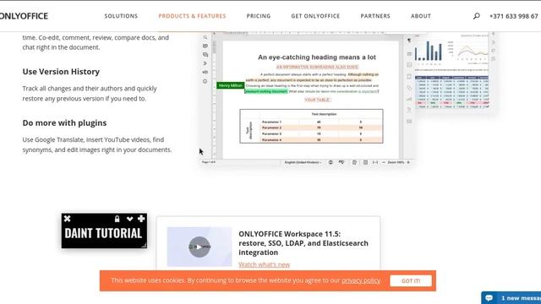Click the search icon in editor preview sidebar
Screen dimensions: 541x304
coord(205,37)
